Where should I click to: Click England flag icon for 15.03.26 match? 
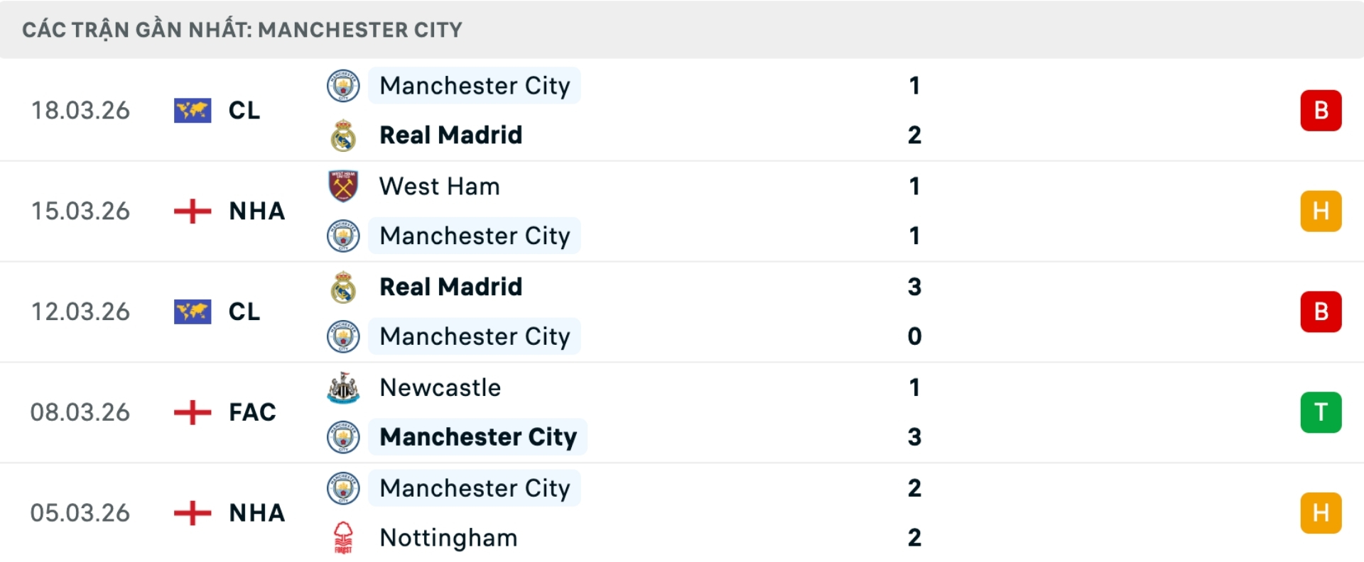click(x=192, y=211)
